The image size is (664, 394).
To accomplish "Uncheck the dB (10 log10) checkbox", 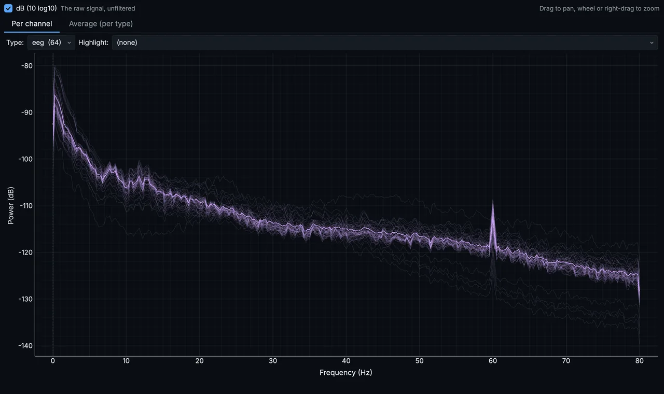I will point(8,8).
